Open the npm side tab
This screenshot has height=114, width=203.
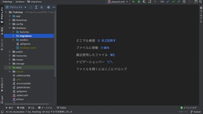click(2, 99)
